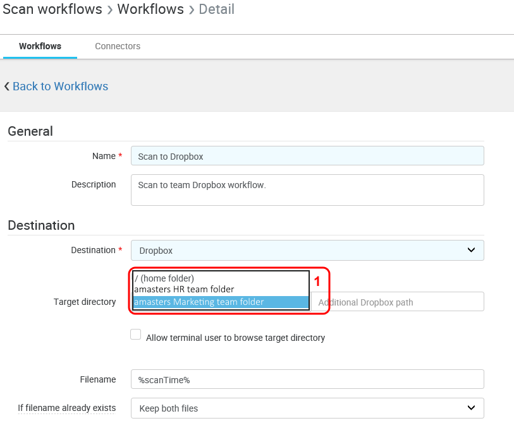
Task: Edit the Filename field with %scanTime%
Action: click(307, 379)
